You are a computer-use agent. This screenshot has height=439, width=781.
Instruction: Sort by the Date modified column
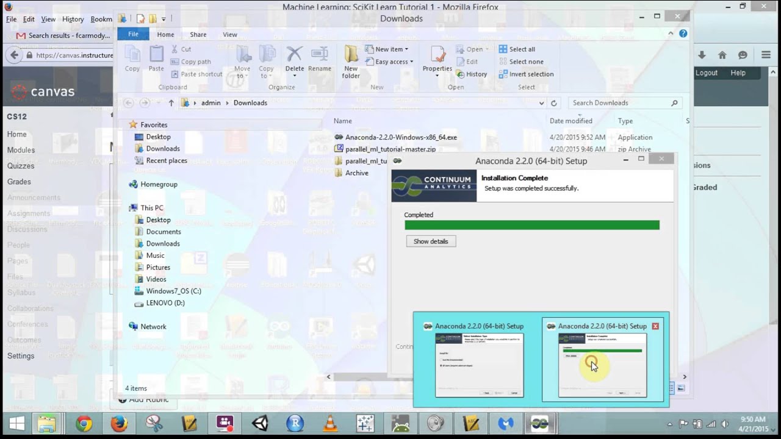pos(570,121)
